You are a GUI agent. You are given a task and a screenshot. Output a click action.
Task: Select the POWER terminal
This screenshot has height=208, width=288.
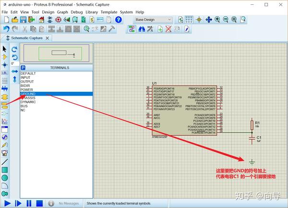tap(56, 90)
